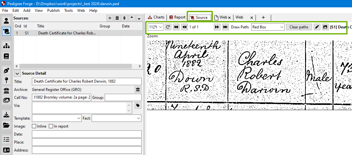The height and width of the screenshot is (155, 352).
Task: Click the pencil draw icon in toolbar
Action: point(317,27)
